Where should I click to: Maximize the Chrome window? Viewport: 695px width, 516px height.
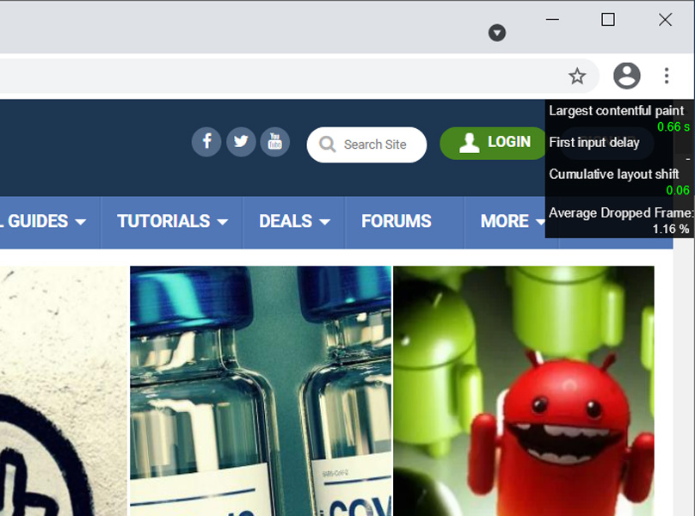[x=607, y=20]
